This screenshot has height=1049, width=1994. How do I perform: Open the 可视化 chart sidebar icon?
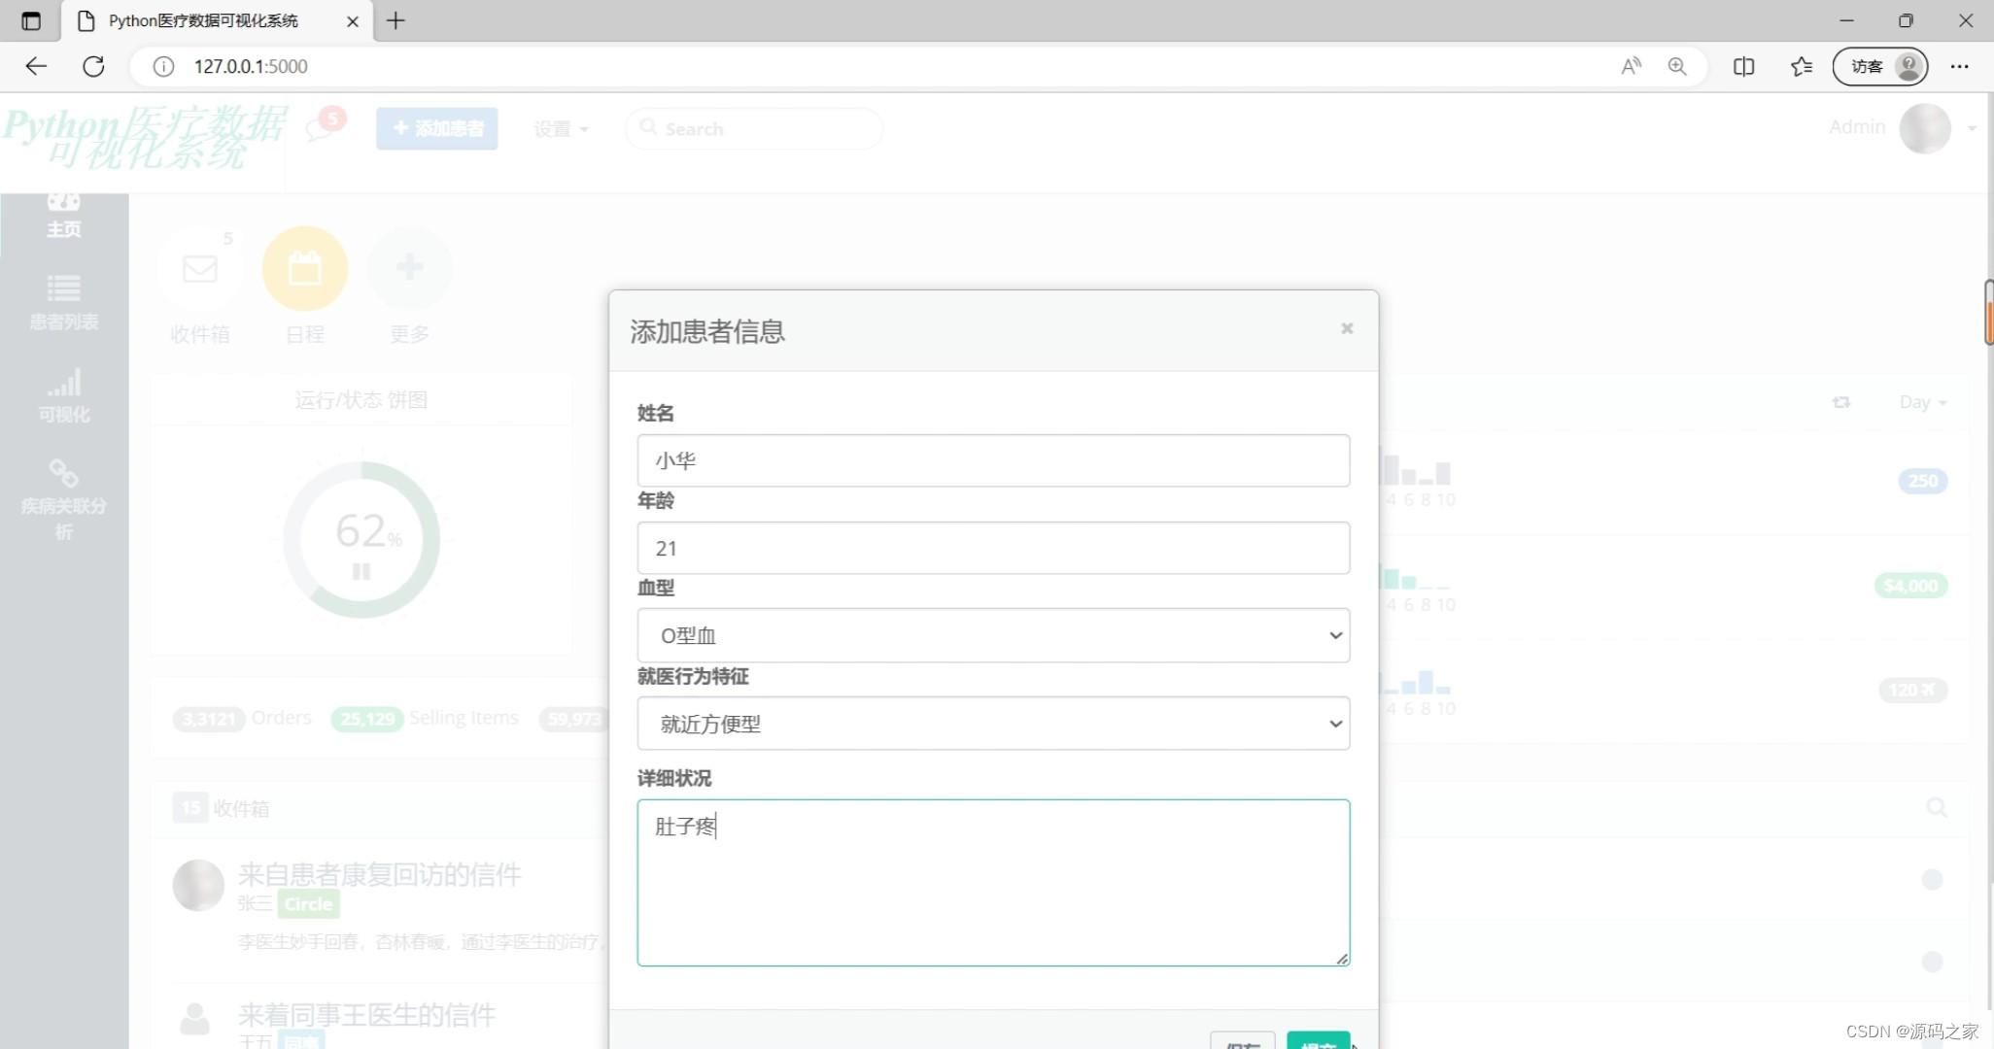click(64, 395)
